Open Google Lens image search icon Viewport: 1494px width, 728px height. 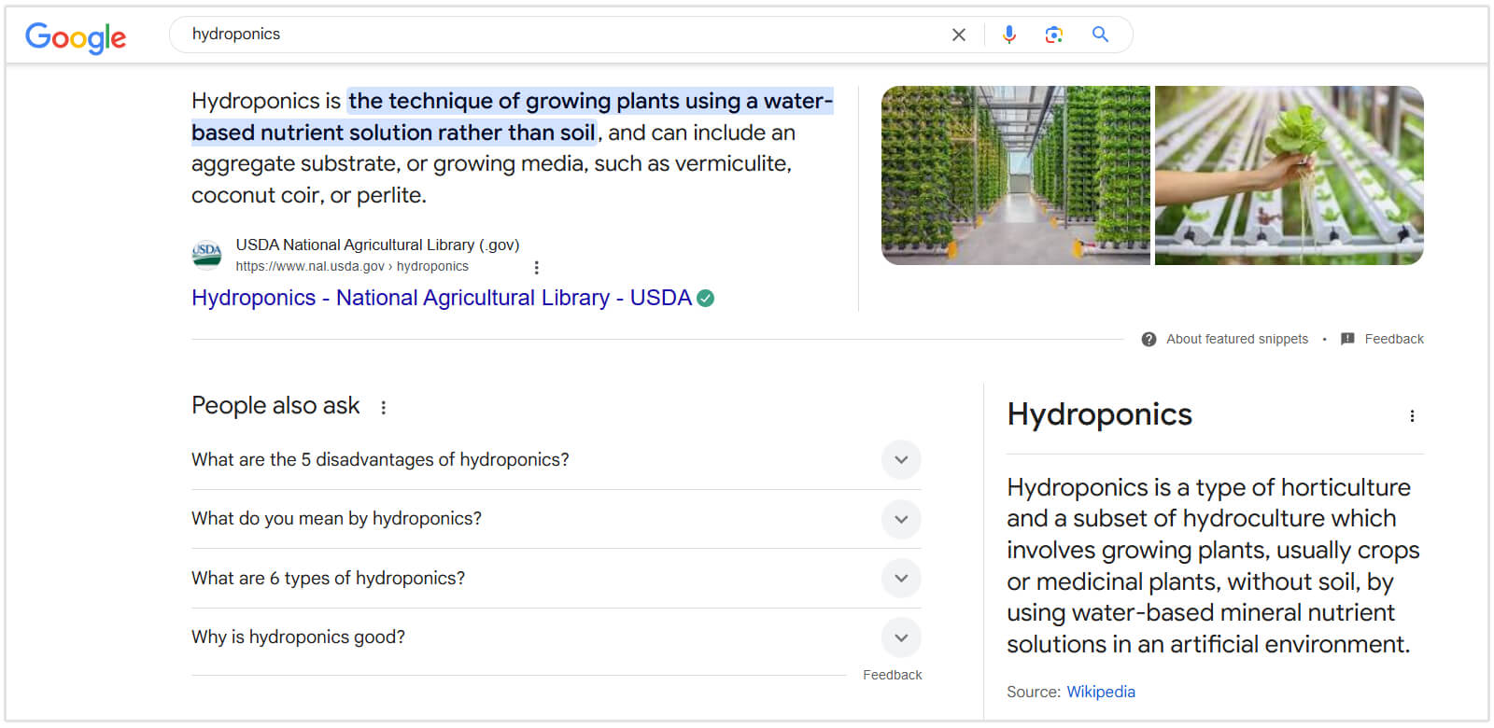tap(1054, 35)
